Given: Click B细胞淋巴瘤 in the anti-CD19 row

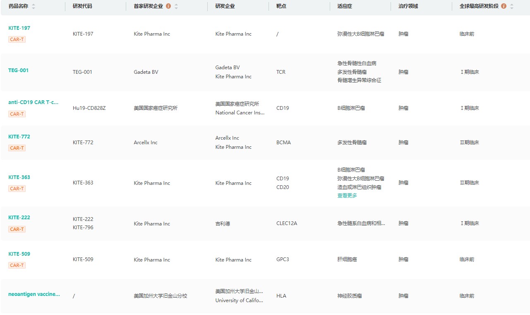Looking at the screenshot, I should 351,108.
